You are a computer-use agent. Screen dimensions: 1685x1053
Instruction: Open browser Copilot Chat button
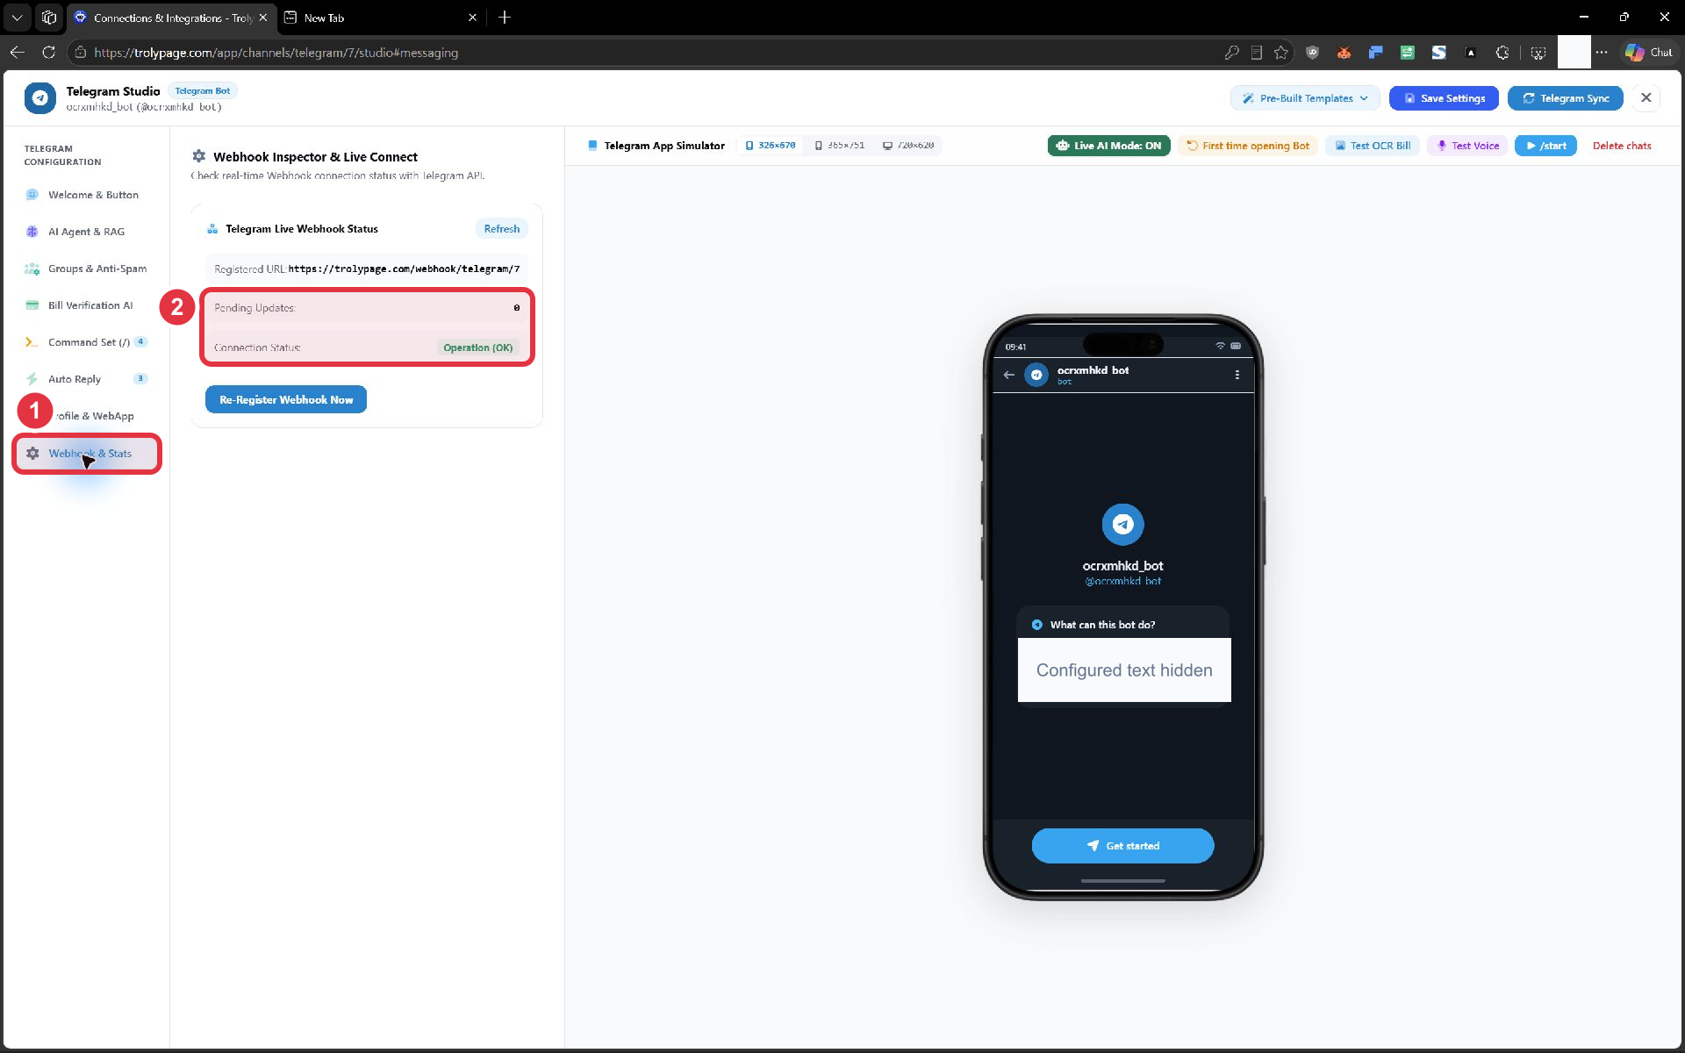click(1649, 53)
